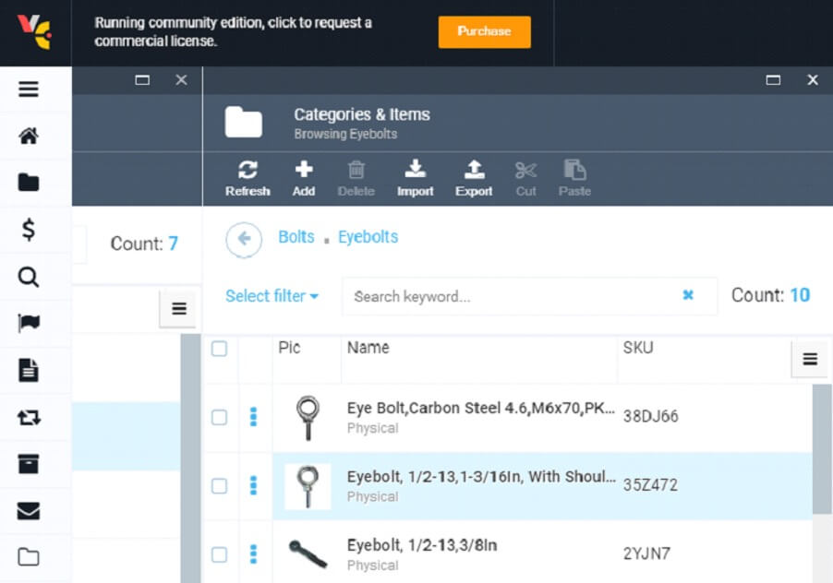Check the Eyebolt 1/2-13,3/8In row checkbox
833x583 pixels.
(x=219, y=554)
